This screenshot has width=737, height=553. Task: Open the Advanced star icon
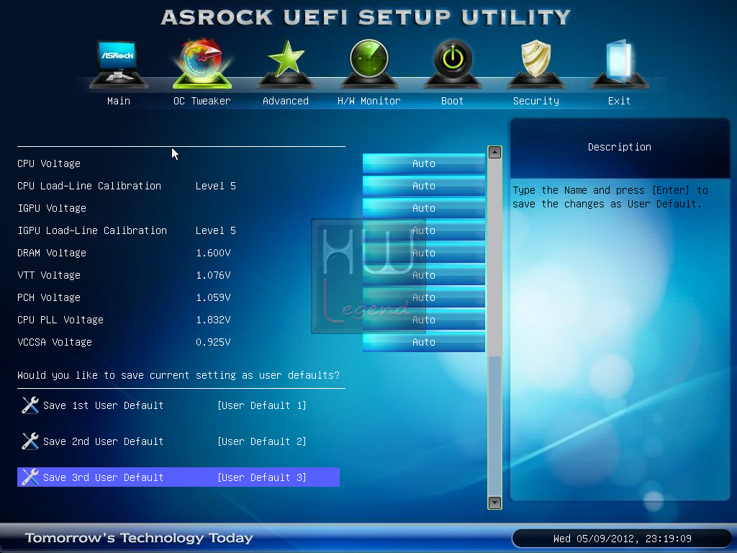pos(286,64)
